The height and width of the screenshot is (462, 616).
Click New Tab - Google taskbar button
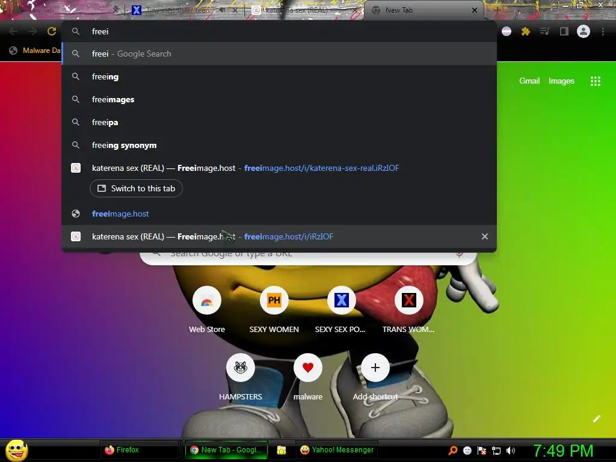click(x=226, y=450)
